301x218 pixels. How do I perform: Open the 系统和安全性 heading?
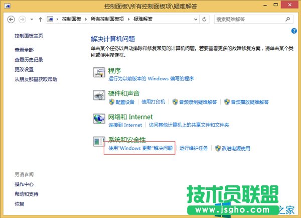coord(127,140)
